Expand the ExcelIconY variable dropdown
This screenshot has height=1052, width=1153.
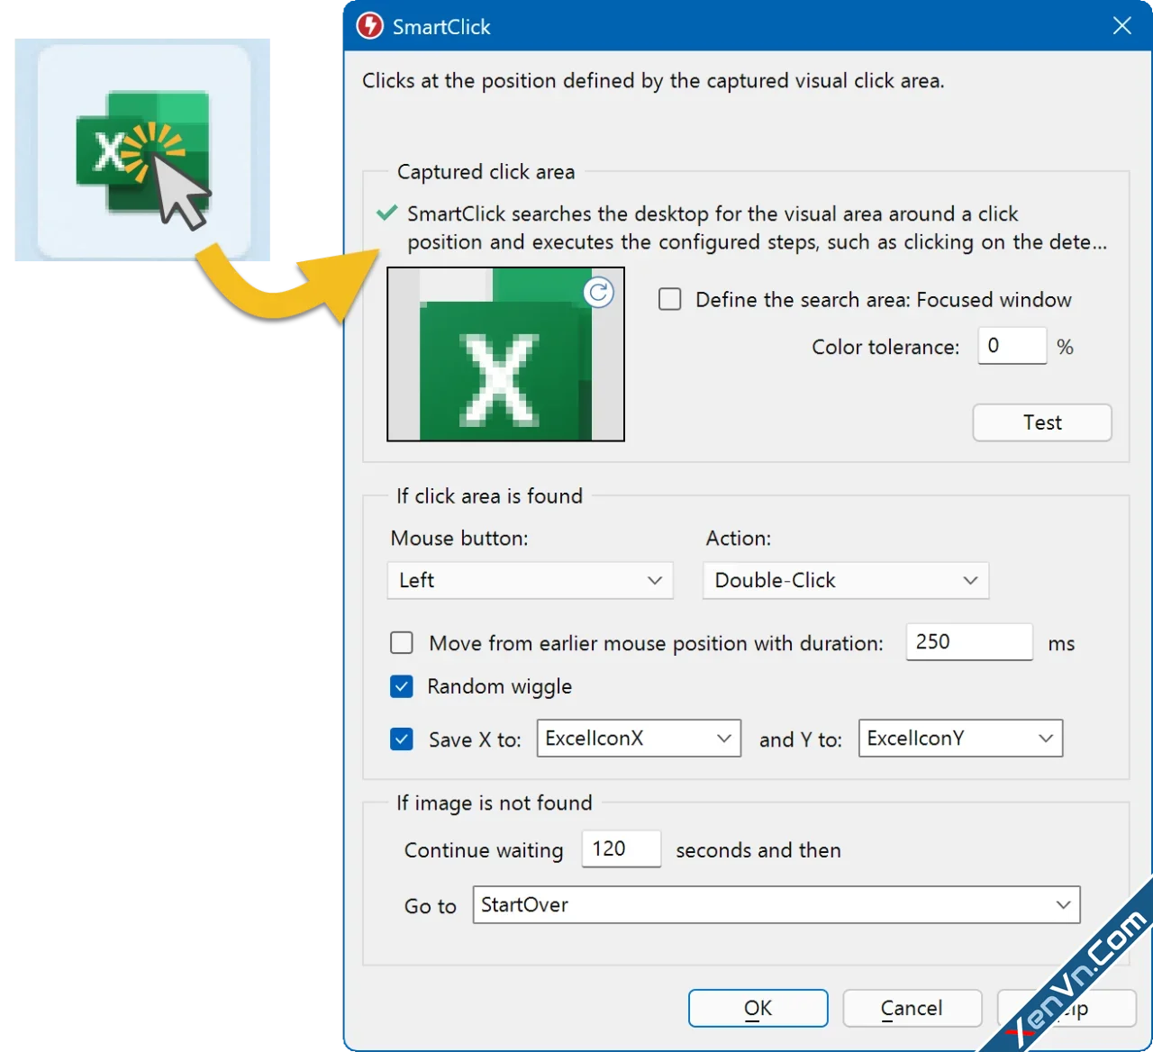click(960, 739)
